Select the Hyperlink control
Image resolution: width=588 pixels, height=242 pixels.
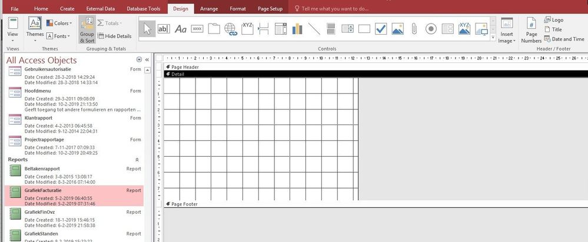(231, 29)
